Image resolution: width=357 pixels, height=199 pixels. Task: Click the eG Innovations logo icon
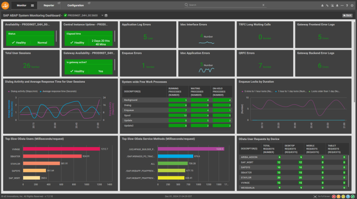point(5,5)
